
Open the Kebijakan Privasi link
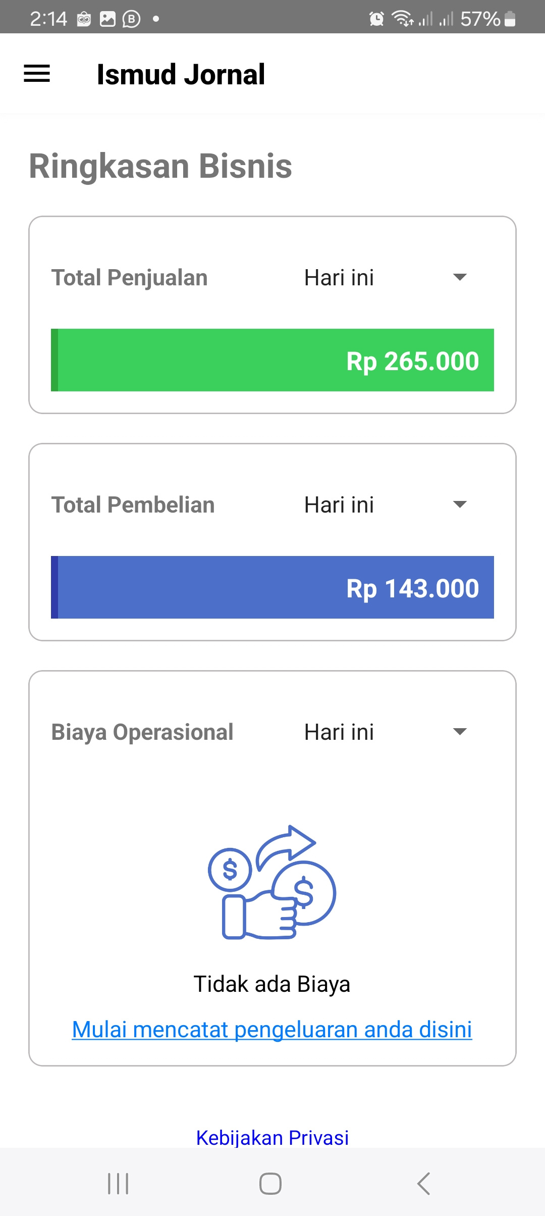(272, 1138)
